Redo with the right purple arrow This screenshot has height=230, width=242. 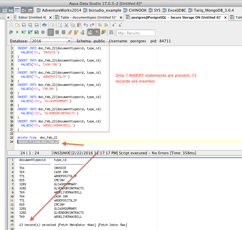coord(92,25)
